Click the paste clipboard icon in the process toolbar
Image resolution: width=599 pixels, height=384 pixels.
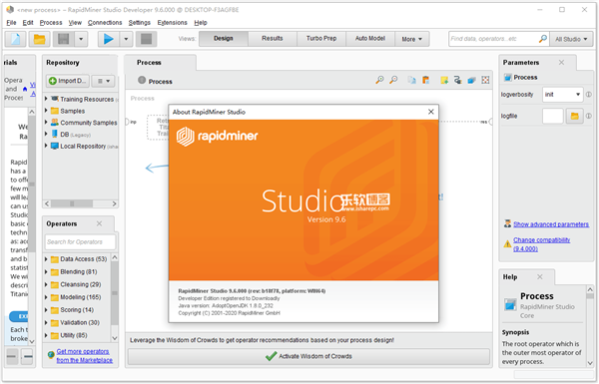tap(425, 80)
